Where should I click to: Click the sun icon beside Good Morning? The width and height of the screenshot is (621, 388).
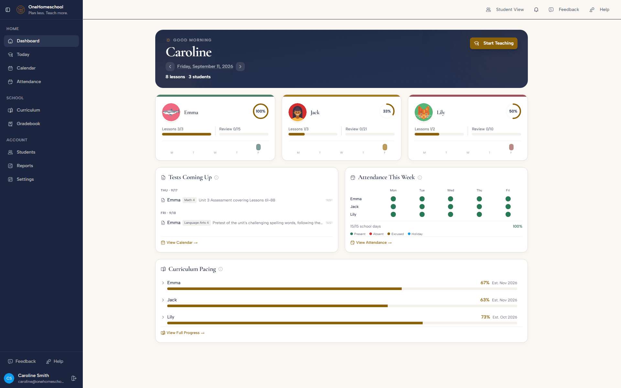pos(168,40)
